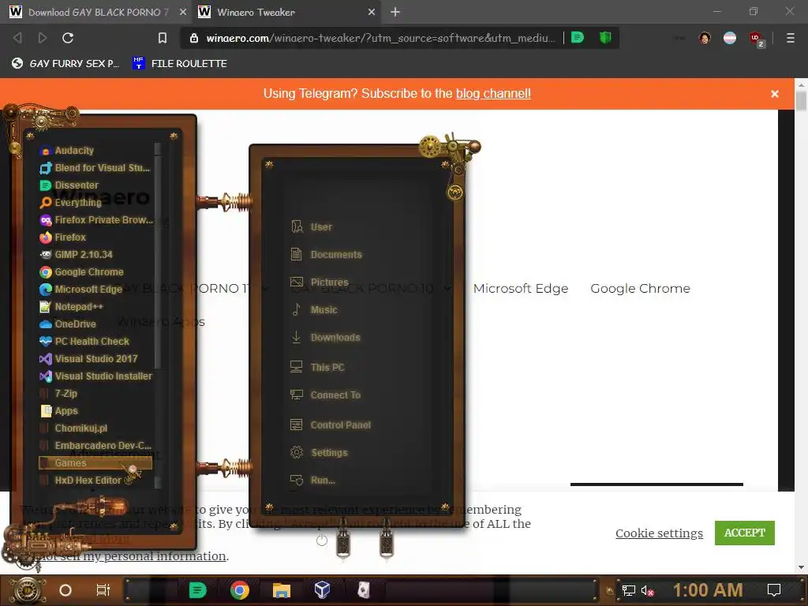
Task: Open Microsoft Edge site menu item
Action: coord(521,289)
